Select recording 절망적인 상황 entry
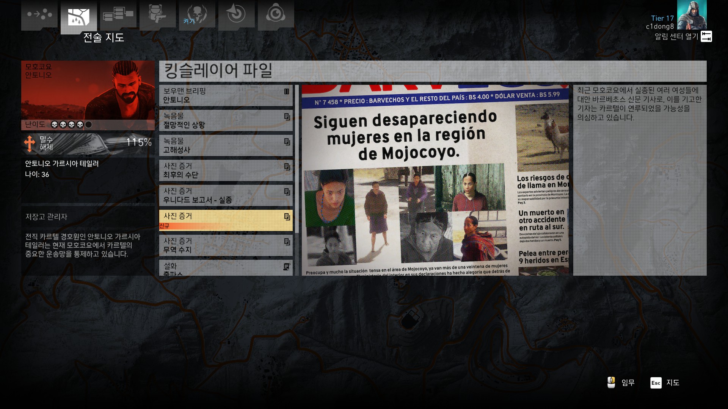Image resolution: width=728 pixels, height=409 pixels. click(226, 120)
